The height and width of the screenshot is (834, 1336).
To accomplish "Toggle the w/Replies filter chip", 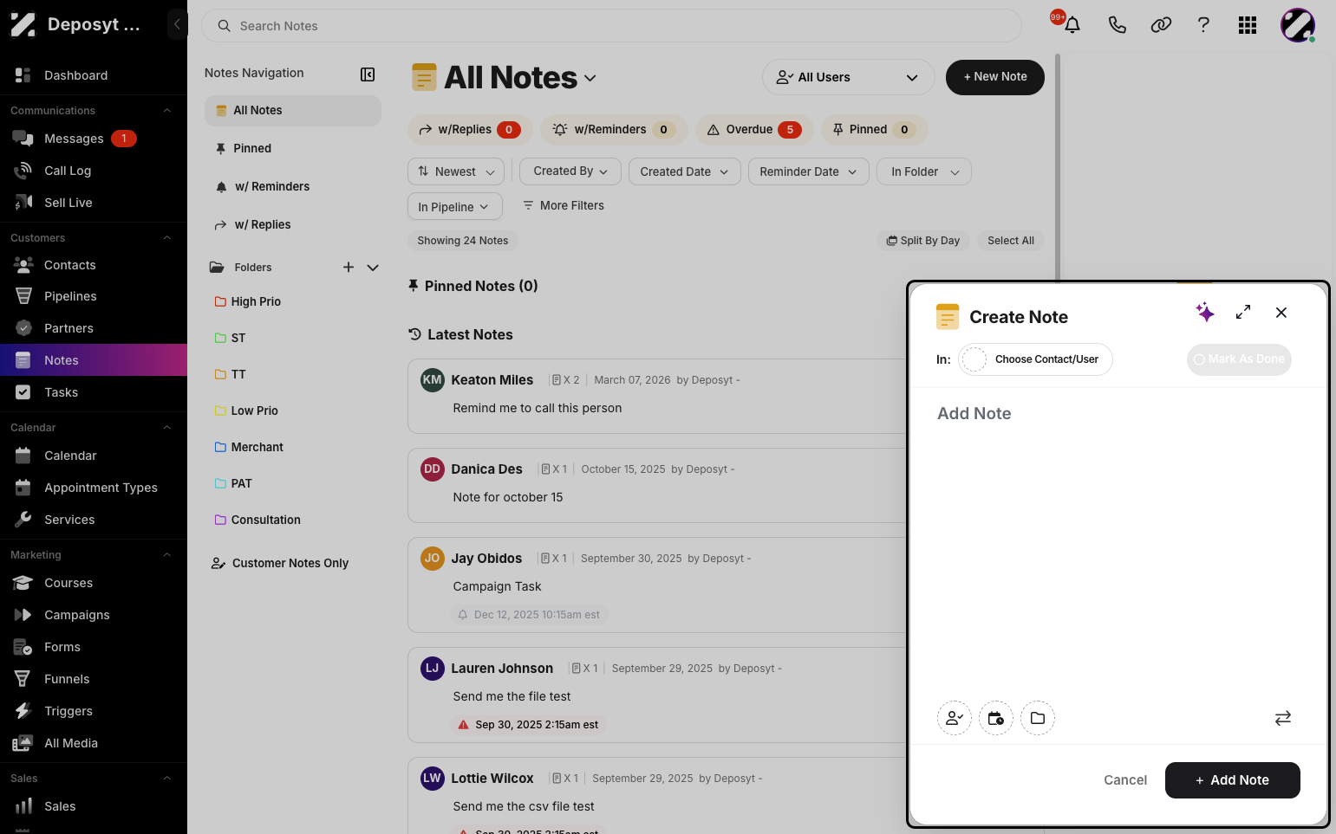I will (x=469, y=130).
